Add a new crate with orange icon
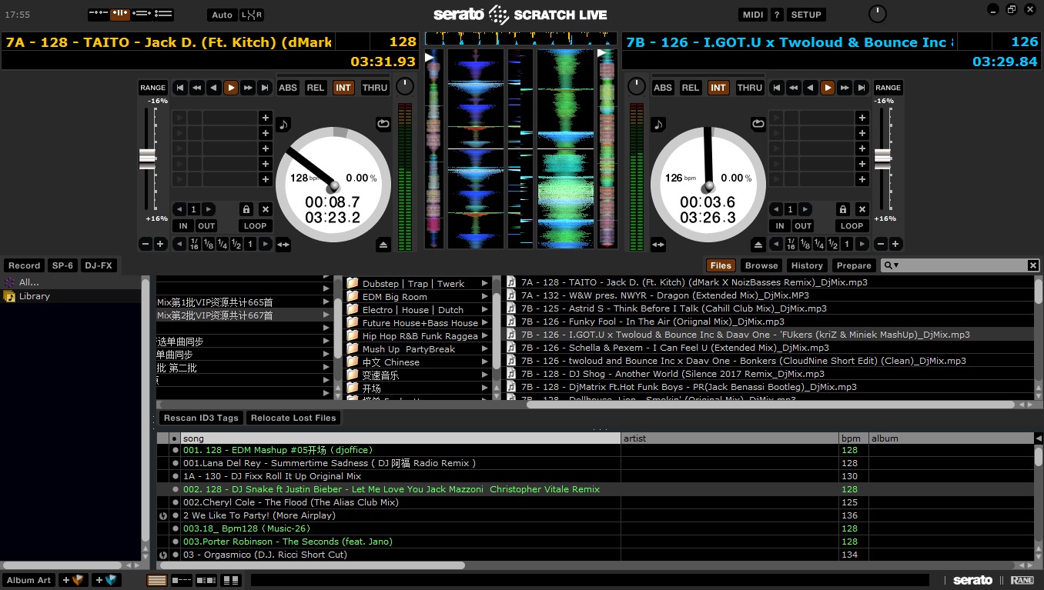Viewport: 1044px width, 590px height. (74, 580)
